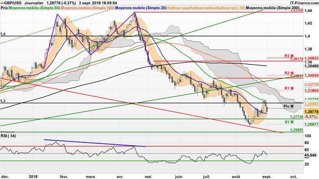Click the green 1,27738 support value

pos(296,117)
